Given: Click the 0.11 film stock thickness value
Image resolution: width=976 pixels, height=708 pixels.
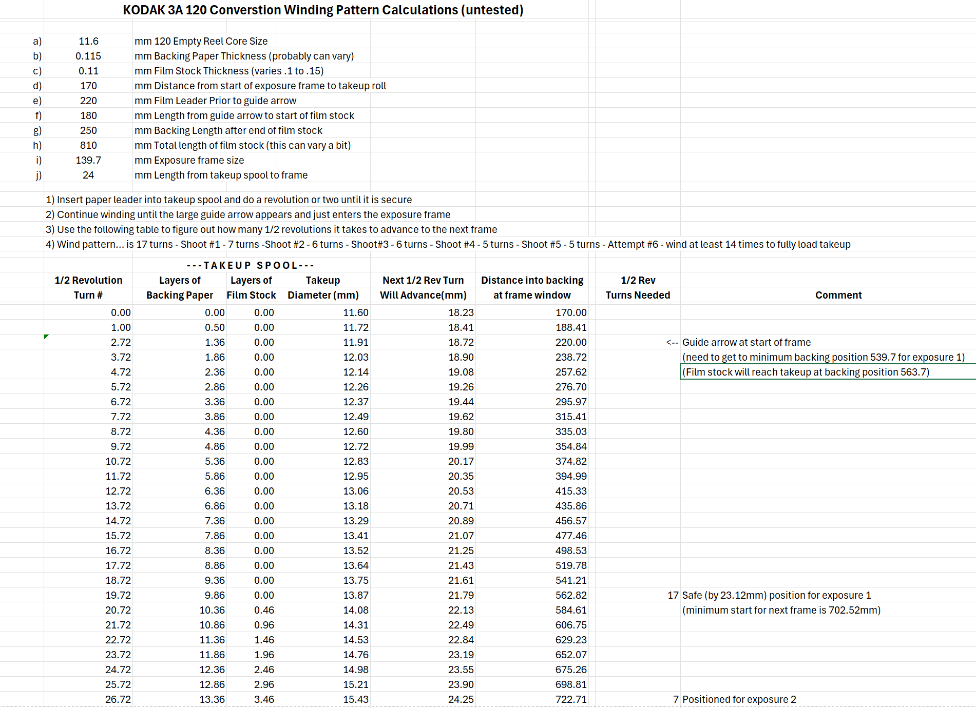Looking at the screenshot, I should pyautogui.click(x=88, y=71).
